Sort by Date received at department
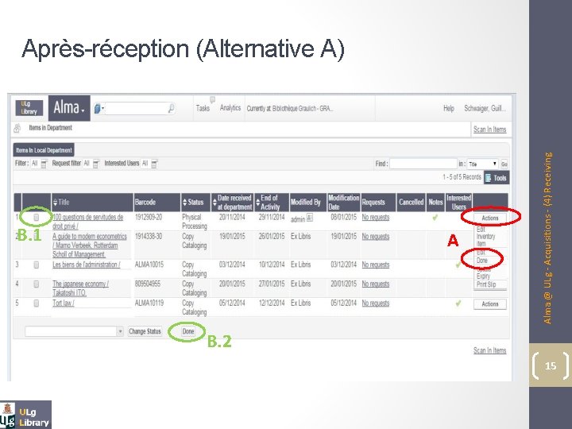The image size is (572, 429). 214,202
